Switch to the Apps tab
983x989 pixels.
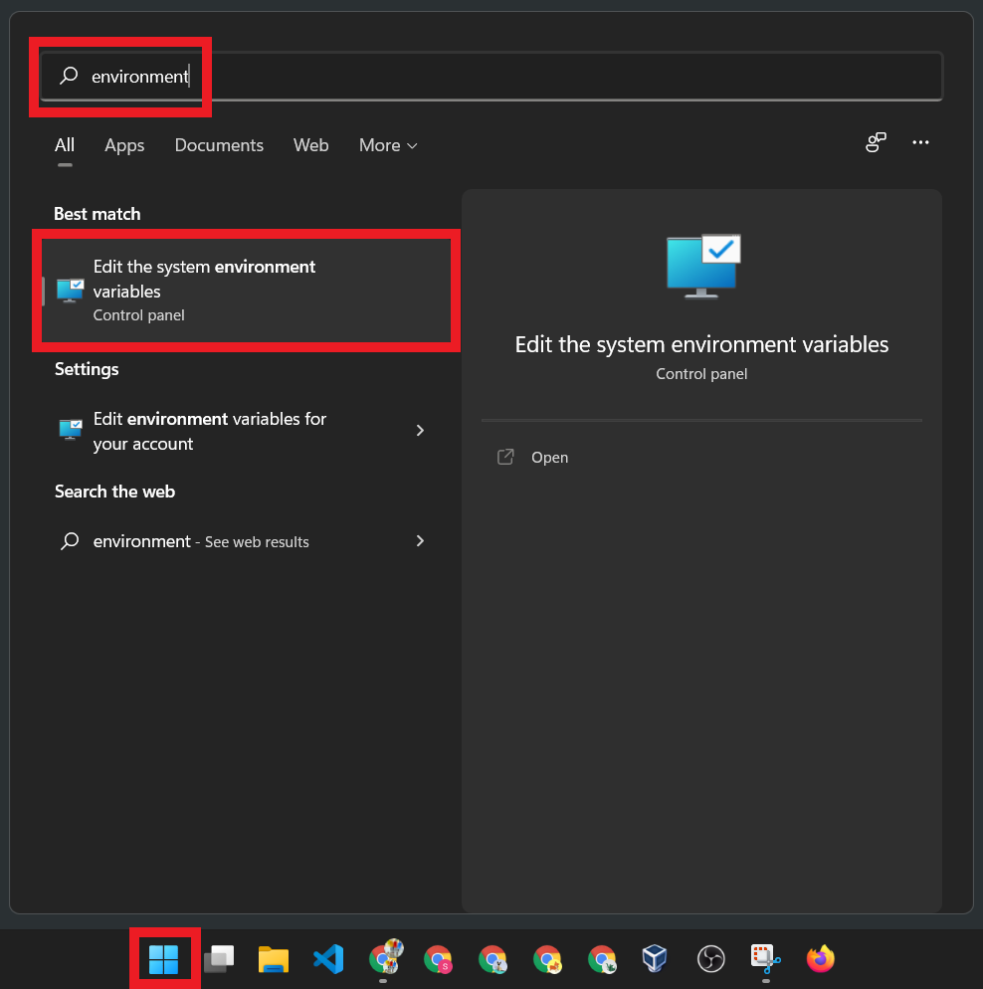coord(124,145)
